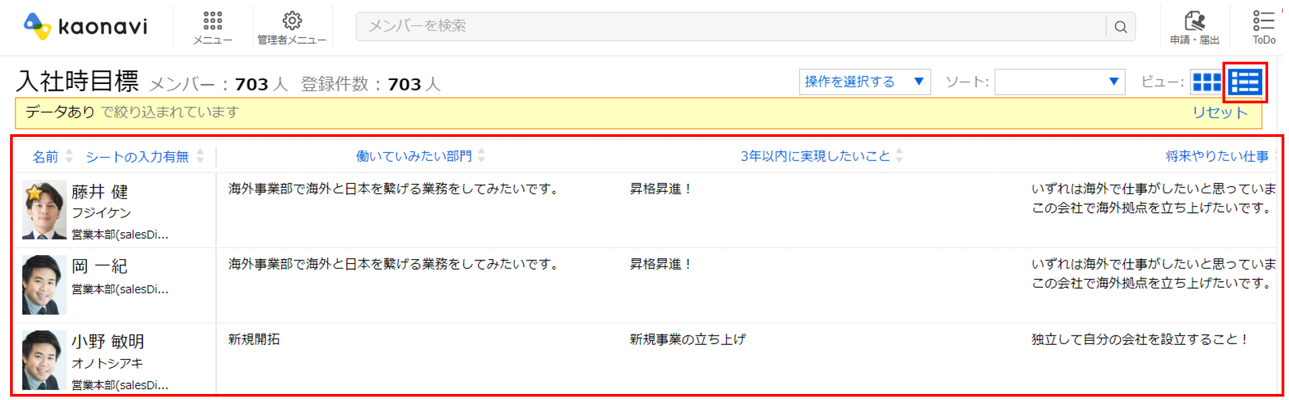Switch to grid tile view

[1206, 82]
